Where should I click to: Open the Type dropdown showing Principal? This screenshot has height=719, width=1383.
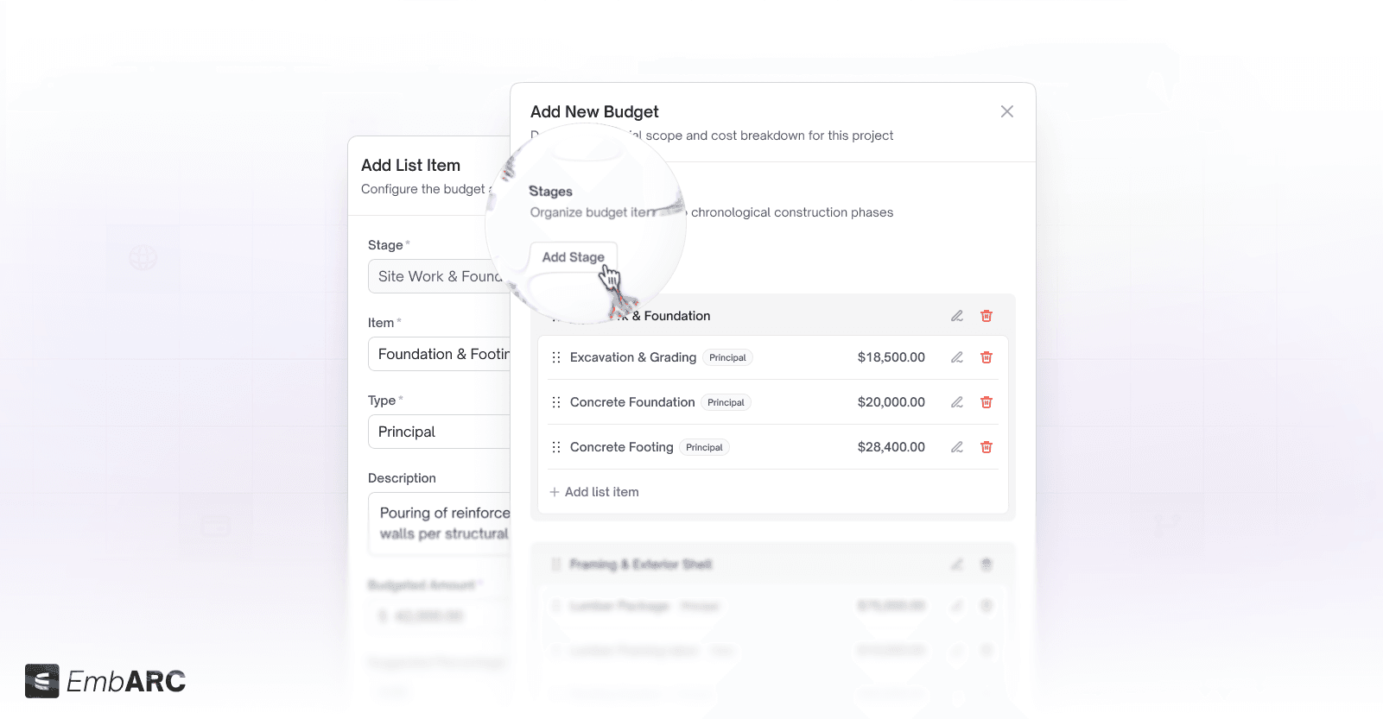(x=441, y=431)
